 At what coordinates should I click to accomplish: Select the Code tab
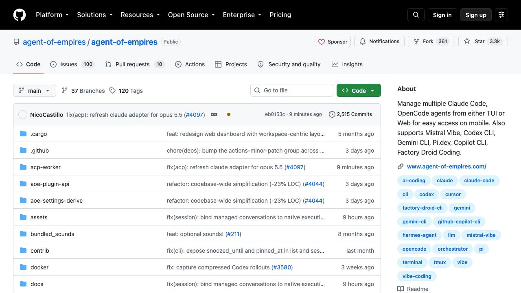click(x=28, y=64)
